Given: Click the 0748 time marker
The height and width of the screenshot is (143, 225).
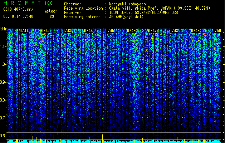Looking at the screenshot, I should point(174,31).
